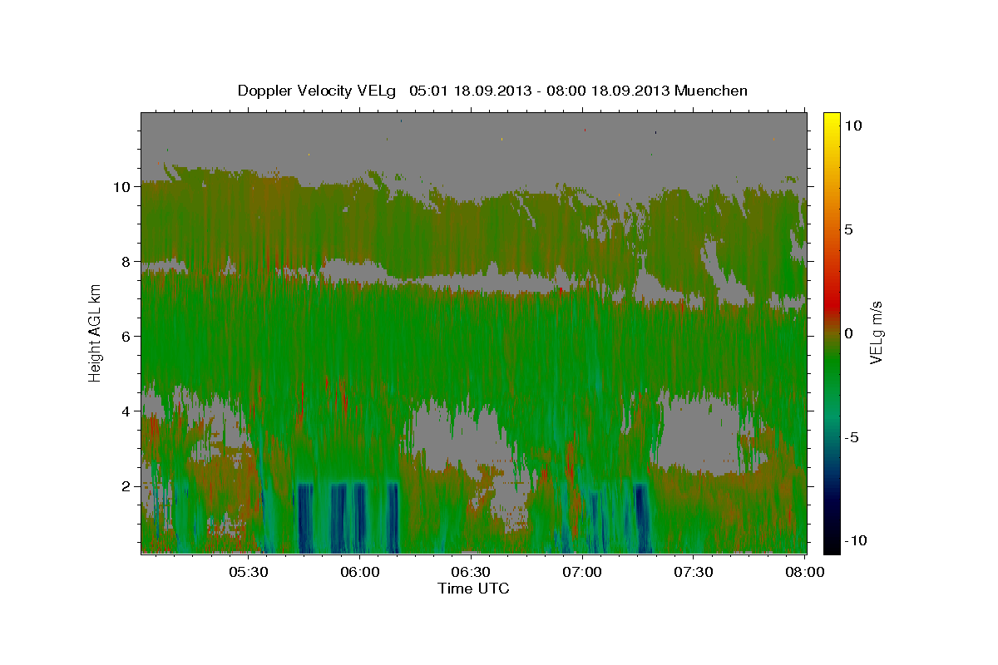The height and width of the screenshot is (665, 998).
Task: Click the 07:30 time tick label
Action: (693, 572)
